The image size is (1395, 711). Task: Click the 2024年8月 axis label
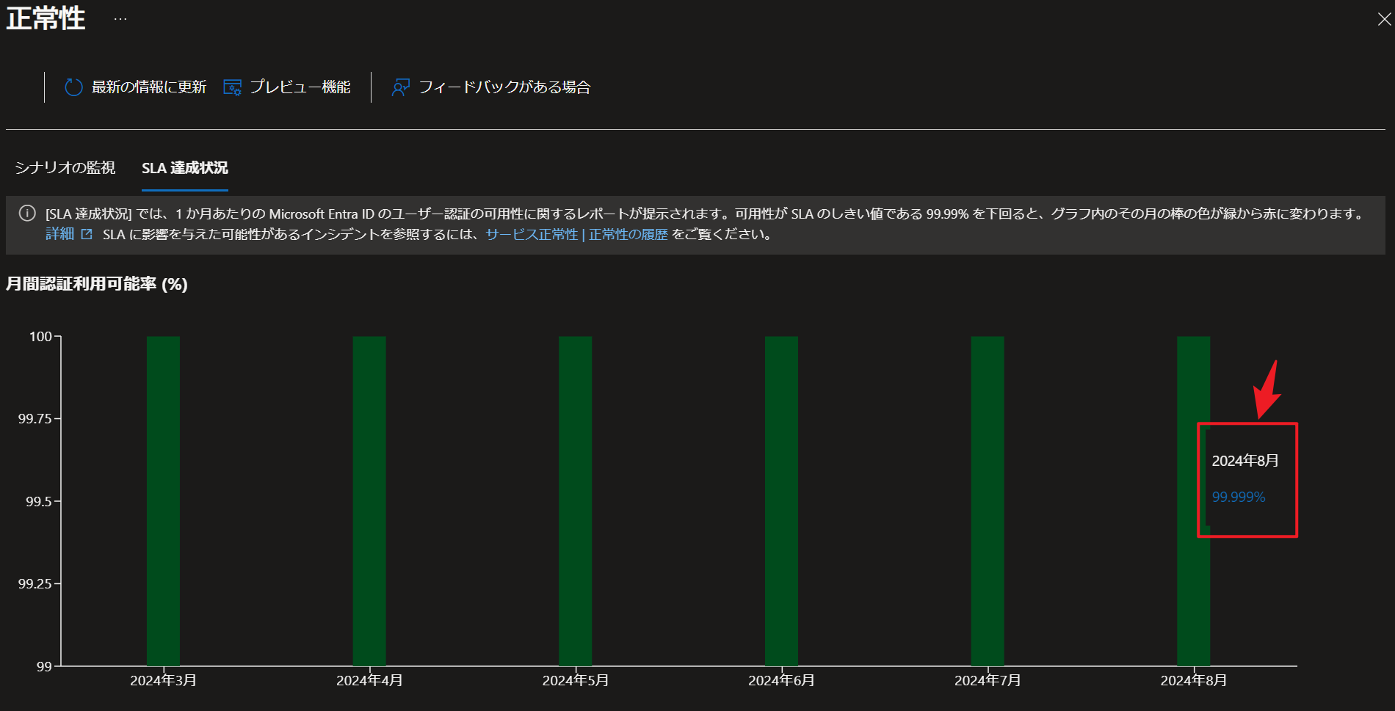1194,680
